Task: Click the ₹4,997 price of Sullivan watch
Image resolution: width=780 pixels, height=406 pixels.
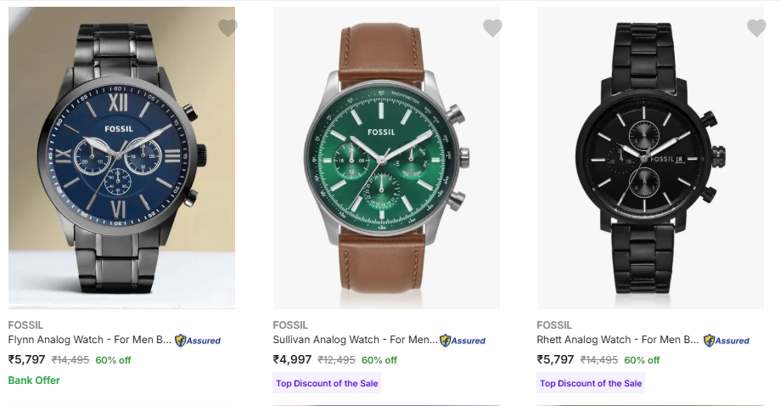Action: tap(292, 359)
